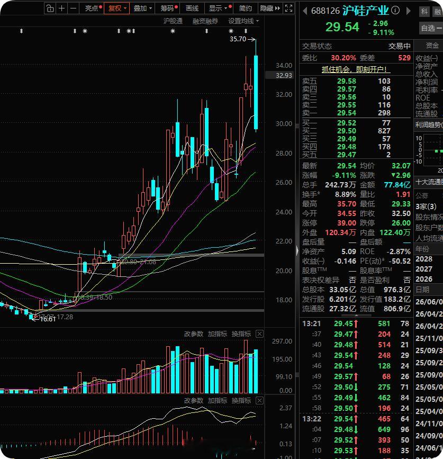Viewport: 443px width, 459px height.
Task: Click the stock name 沪硅产业
Action: click(x=365, y=11)
